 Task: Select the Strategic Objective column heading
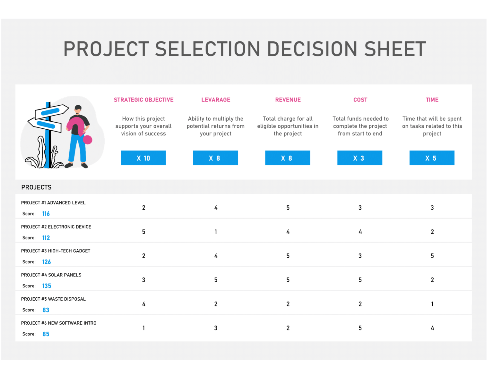point(143,100)
